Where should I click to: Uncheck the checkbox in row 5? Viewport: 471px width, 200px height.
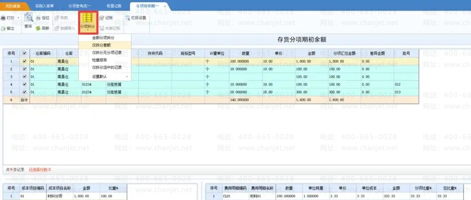25,92
